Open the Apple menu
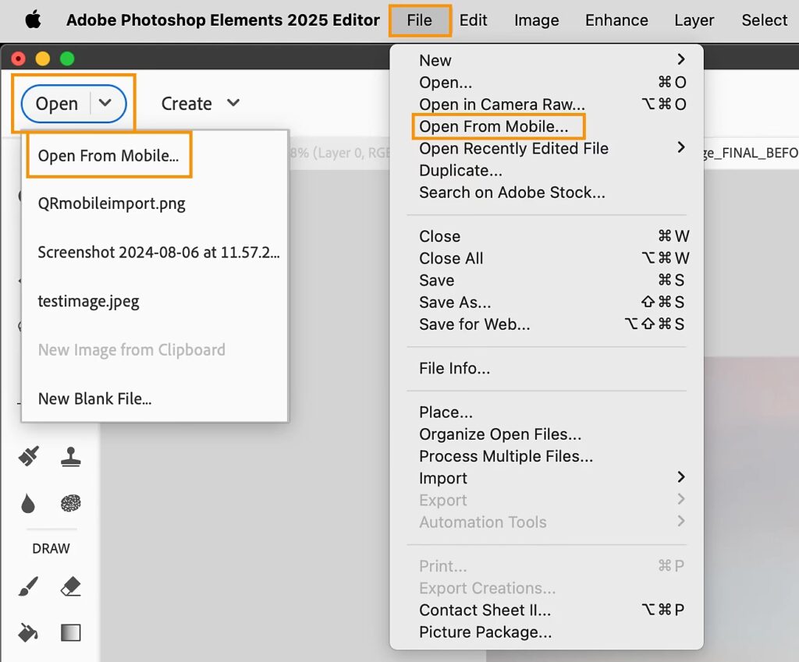The width and height of the screenshot is (799, 662). [33, 20]
